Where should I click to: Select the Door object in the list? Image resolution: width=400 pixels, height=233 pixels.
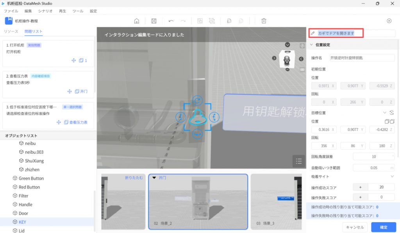coord(23,213)
